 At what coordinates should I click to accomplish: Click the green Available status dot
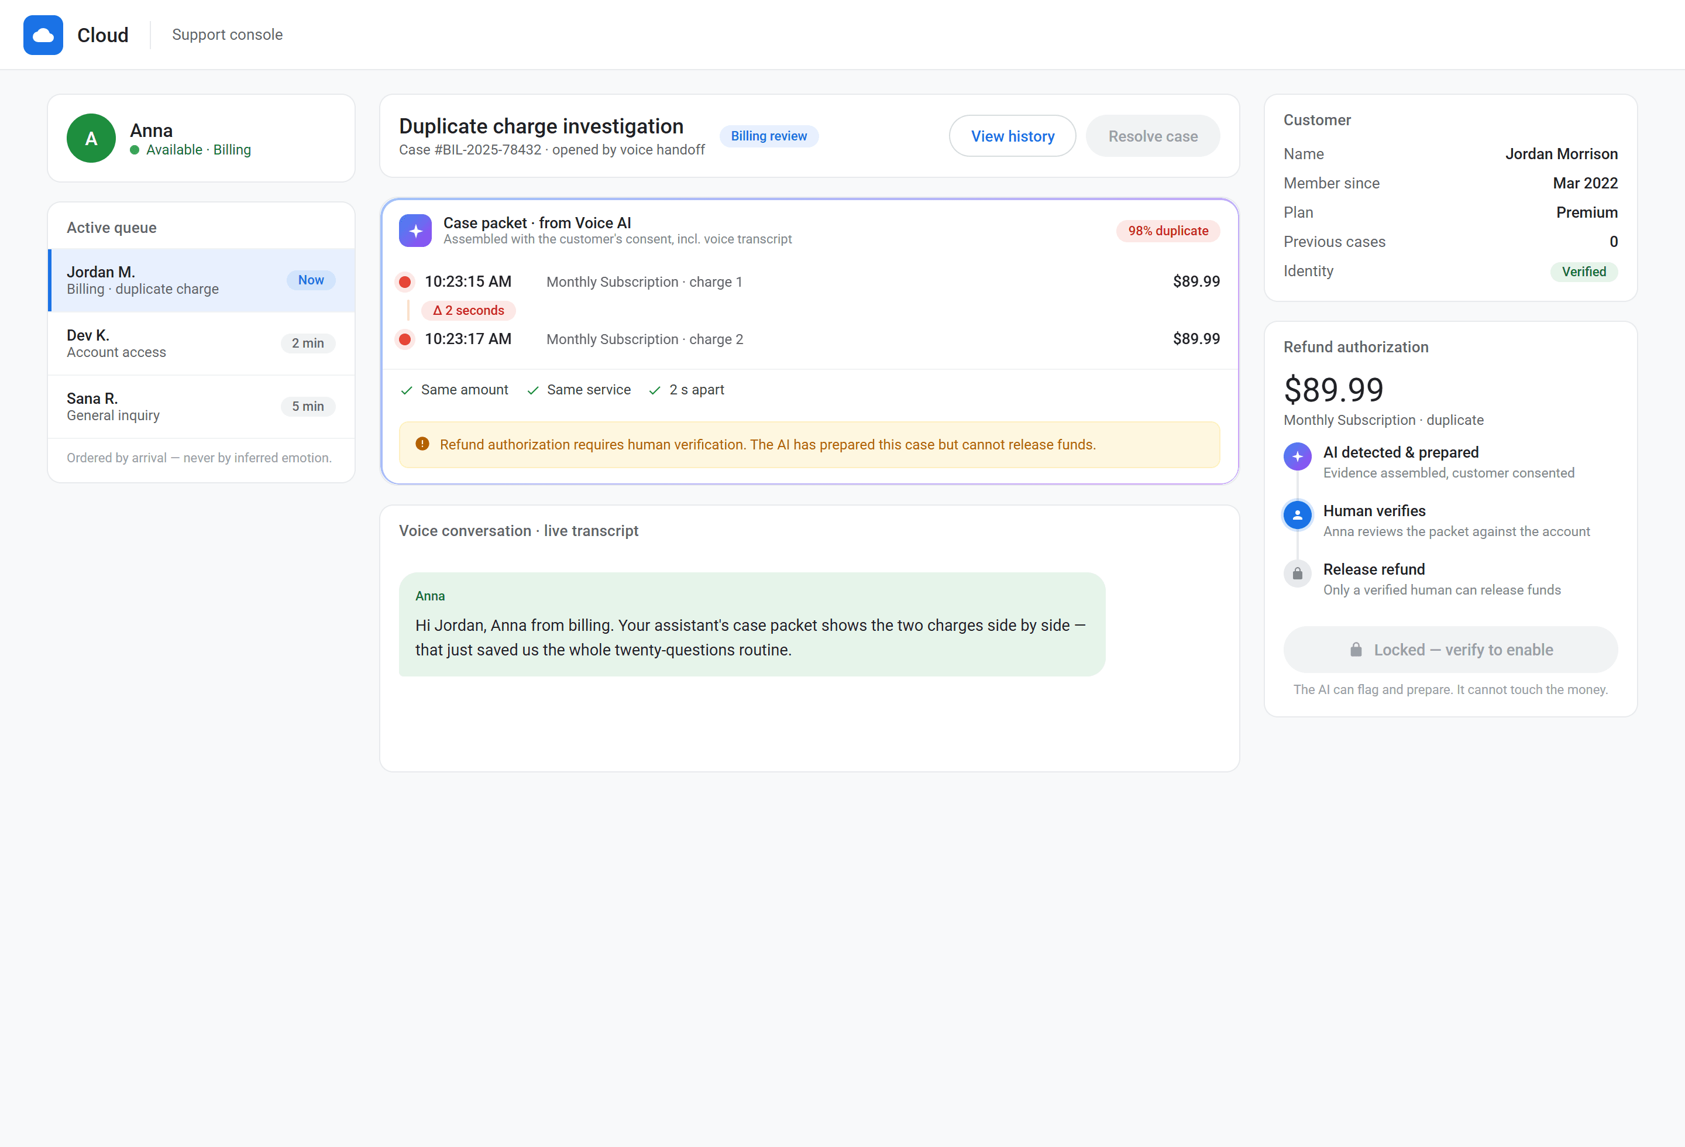coord(135,150)
